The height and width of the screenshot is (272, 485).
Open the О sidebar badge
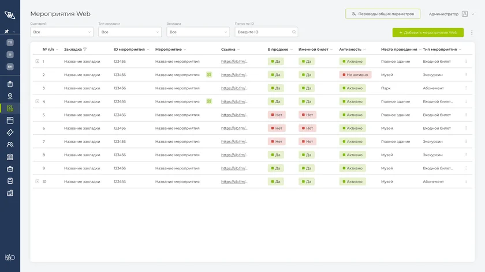click(x=10, y=55)
